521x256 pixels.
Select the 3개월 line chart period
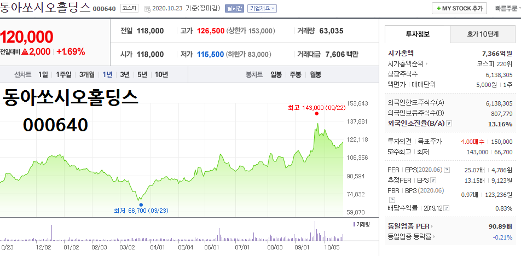click(x=86, y=74)
